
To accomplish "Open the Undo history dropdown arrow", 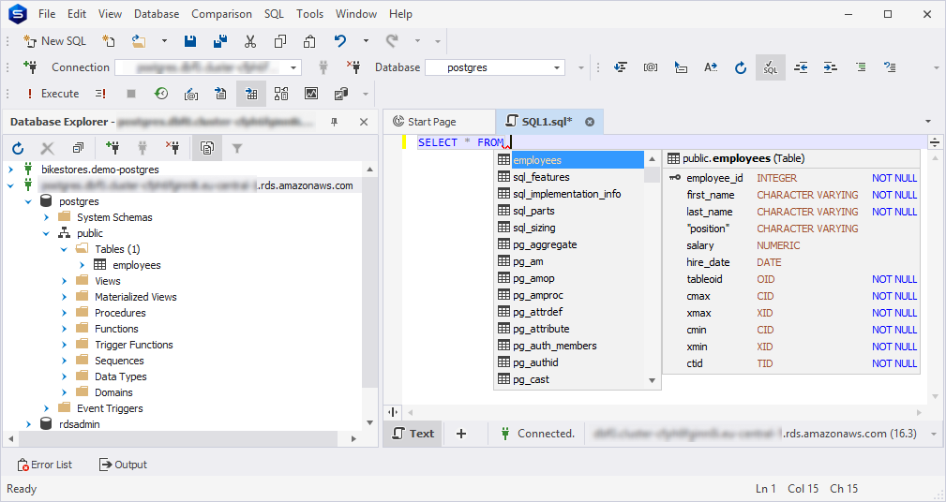I will (366, 41).
